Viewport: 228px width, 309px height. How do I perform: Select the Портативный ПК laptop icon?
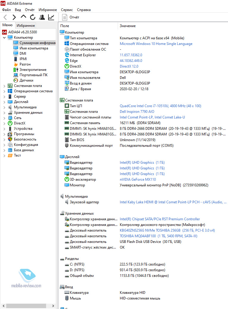(x=16, y=75)
